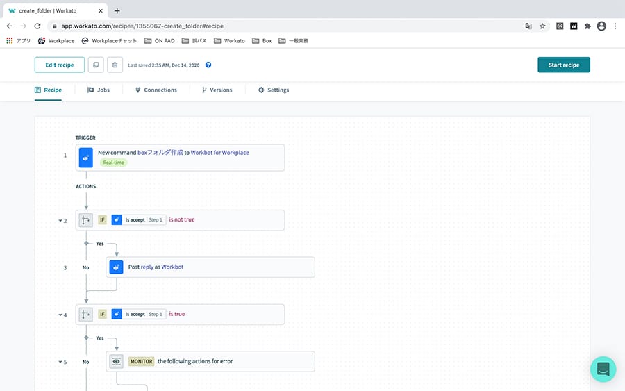Click the Workbot icon in trigger step 1
Image resolution: width=625 pixels, height=391 pixels.
[85, 158]
